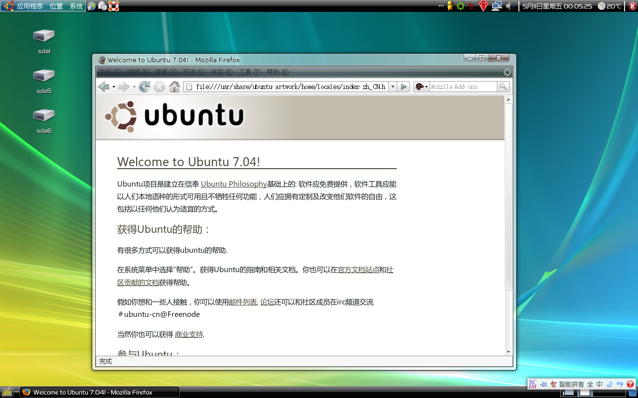Open back button history dropdown arrow
Image resolution: width=638 pixels, height=398 pixels.
tap(114, 87)
